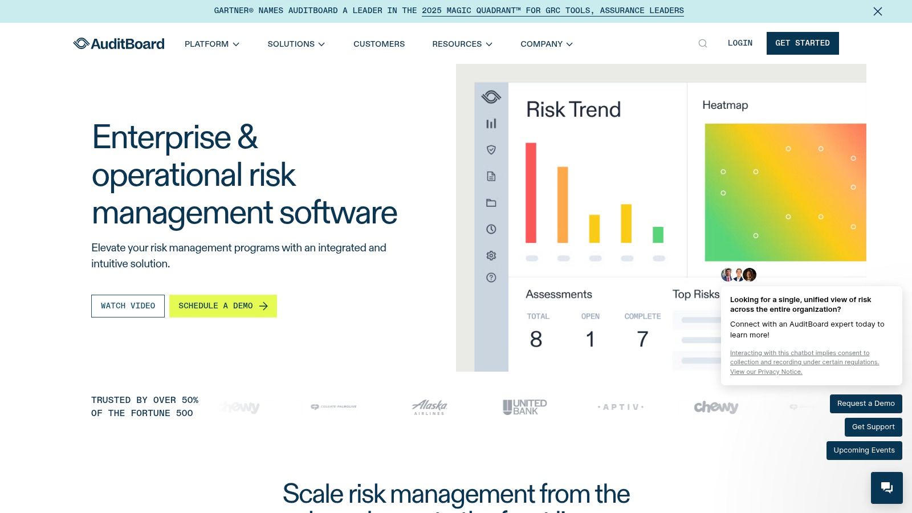
Task: Open the SOLUTIONS dropdown
Action: coord(296,44)
